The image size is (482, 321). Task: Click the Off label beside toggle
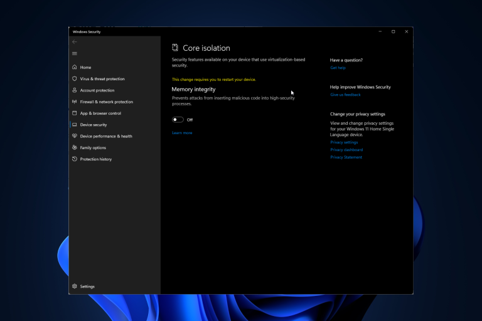pyautogui.click(x=190, y=120)
